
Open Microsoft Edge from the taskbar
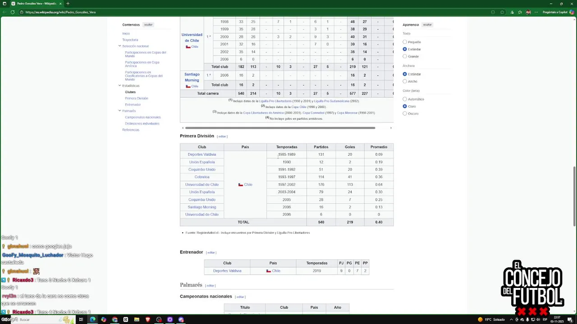(92, 319)
